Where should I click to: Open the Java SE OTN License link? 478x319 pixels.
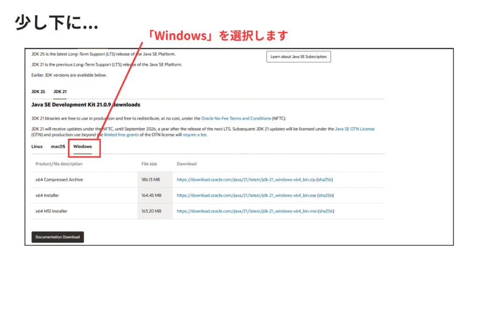coord(354,129)
